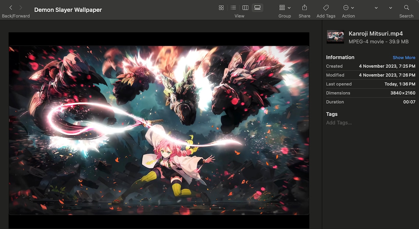Click the Add Tags… field
The image size is (419, 229).
tap(339, 122)
